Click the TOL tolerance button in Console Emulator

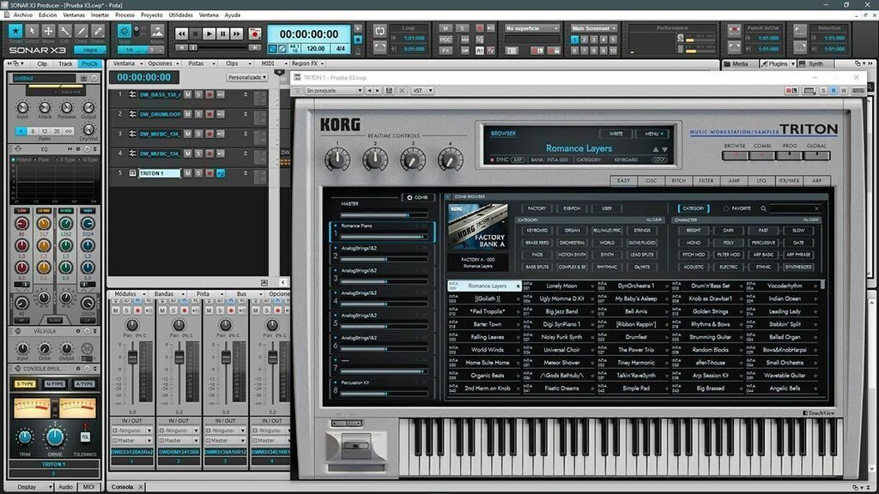(85, 437)
